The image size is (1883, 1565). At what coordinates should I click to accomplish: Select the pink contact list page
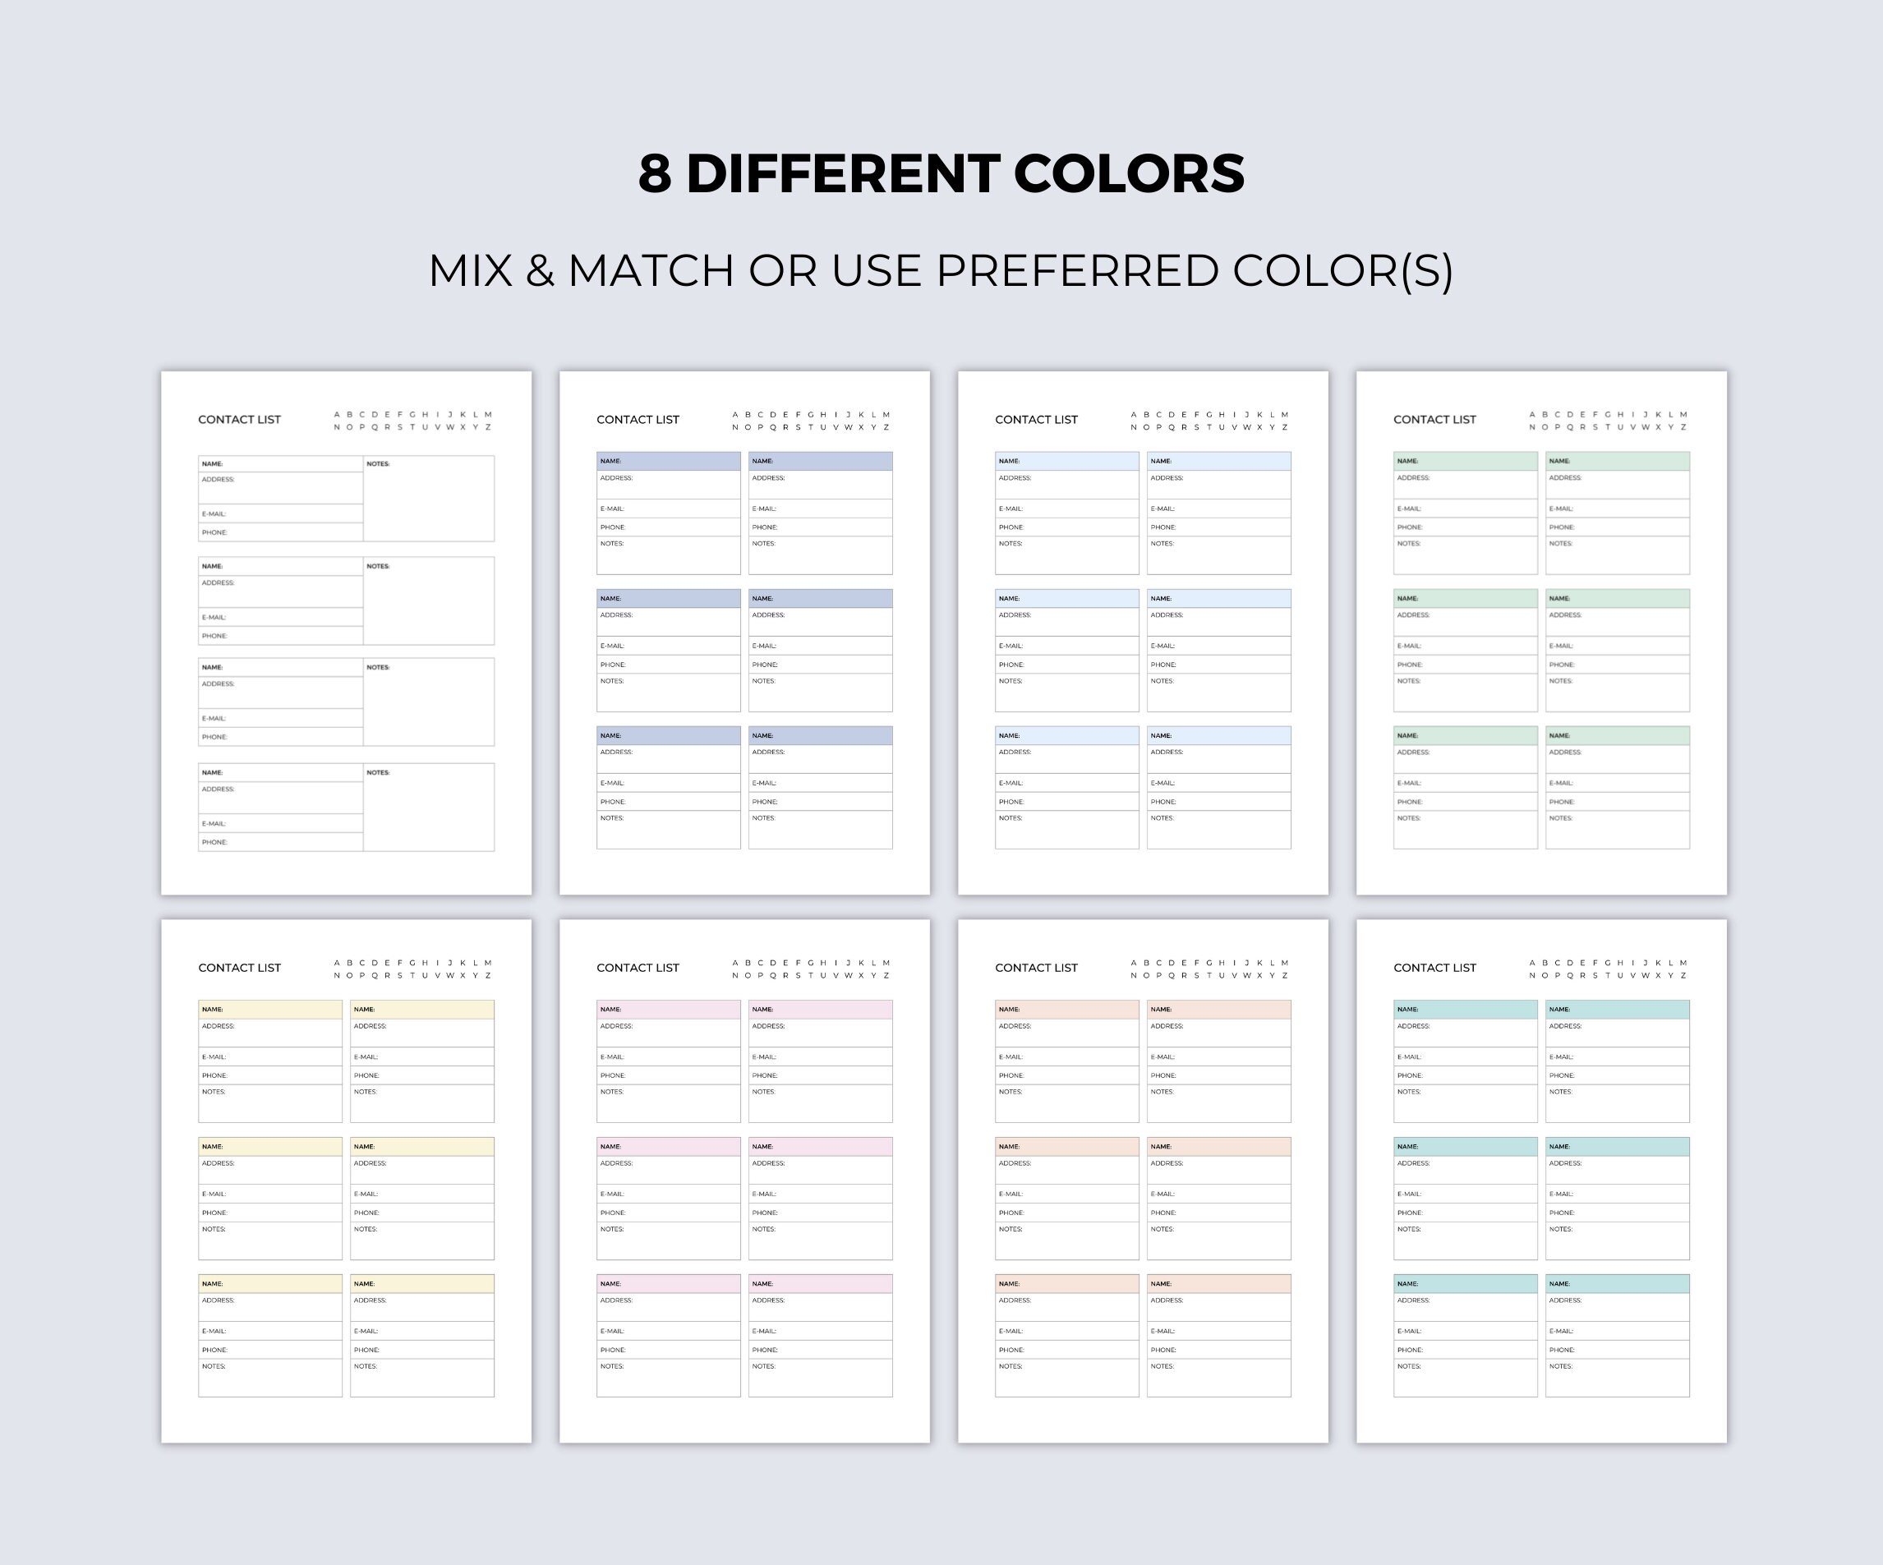pyautogui.click(x=744, y=1181)
